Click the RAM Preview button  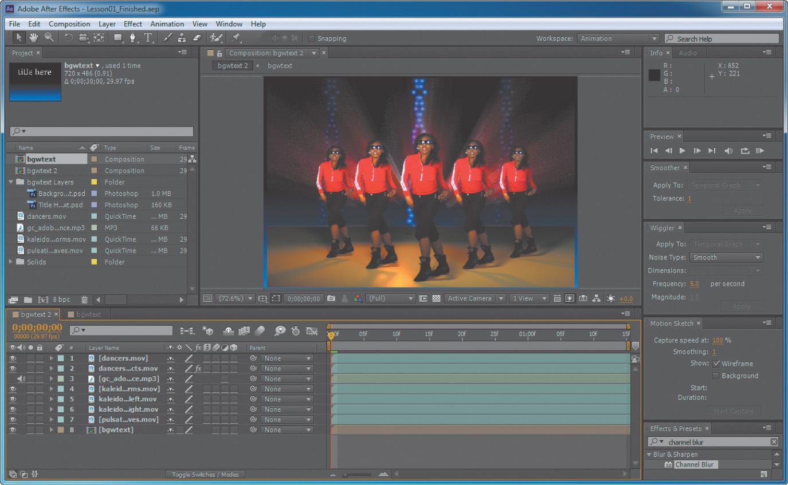[760, 151]
